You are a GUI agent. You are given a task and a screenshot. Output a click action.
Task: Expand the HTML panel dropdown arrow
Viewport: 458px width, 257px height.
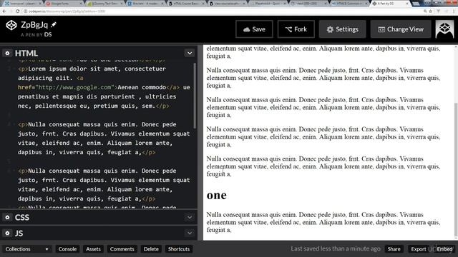(190, 53)
